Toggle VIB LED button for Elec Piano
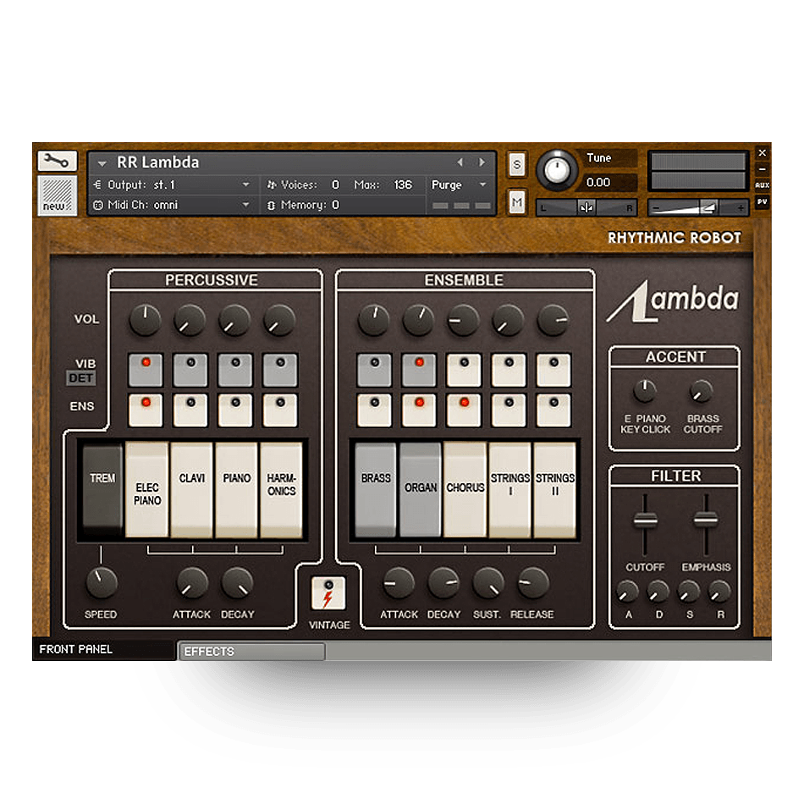Viewport: 804px width, 804px height. (x=146, y=370)
